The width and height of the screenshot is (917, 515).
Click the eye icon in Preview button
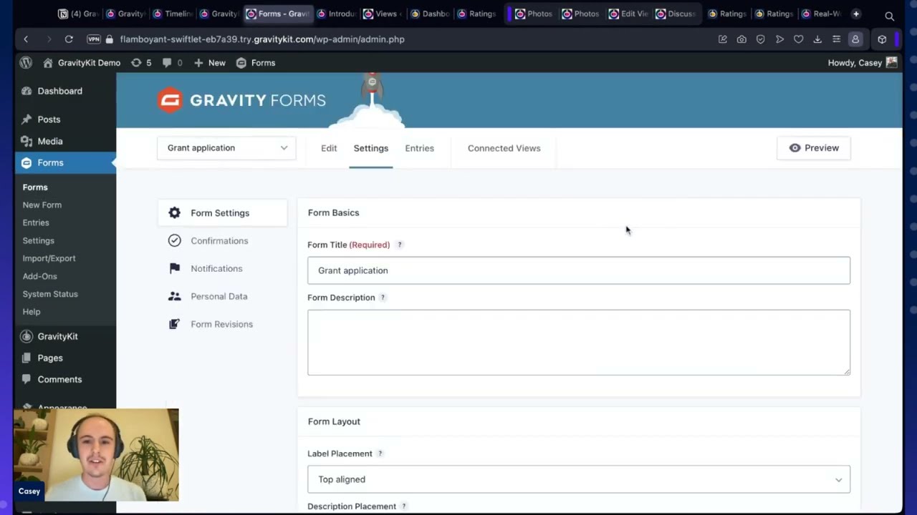[794, 148]
